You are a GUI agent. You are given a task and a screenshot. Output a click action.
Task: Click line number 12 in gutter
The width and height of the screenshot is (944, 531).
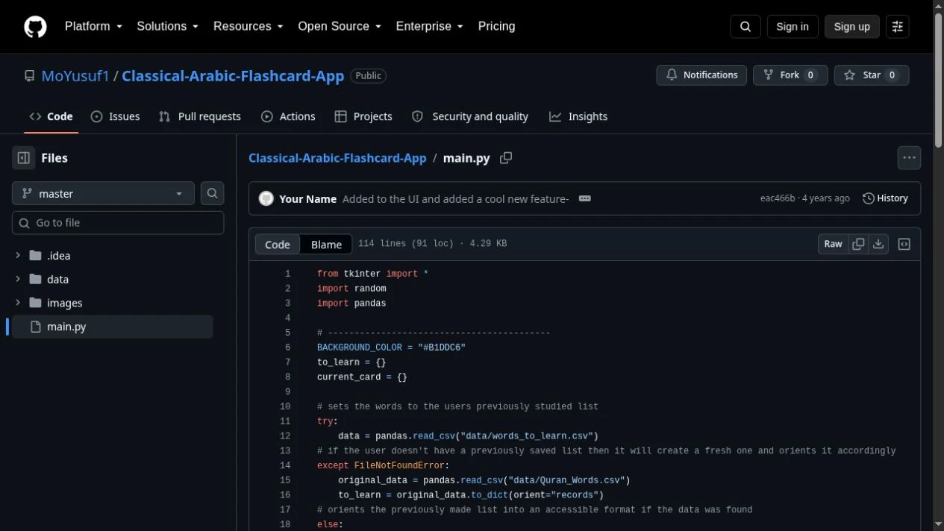[285, 436]
